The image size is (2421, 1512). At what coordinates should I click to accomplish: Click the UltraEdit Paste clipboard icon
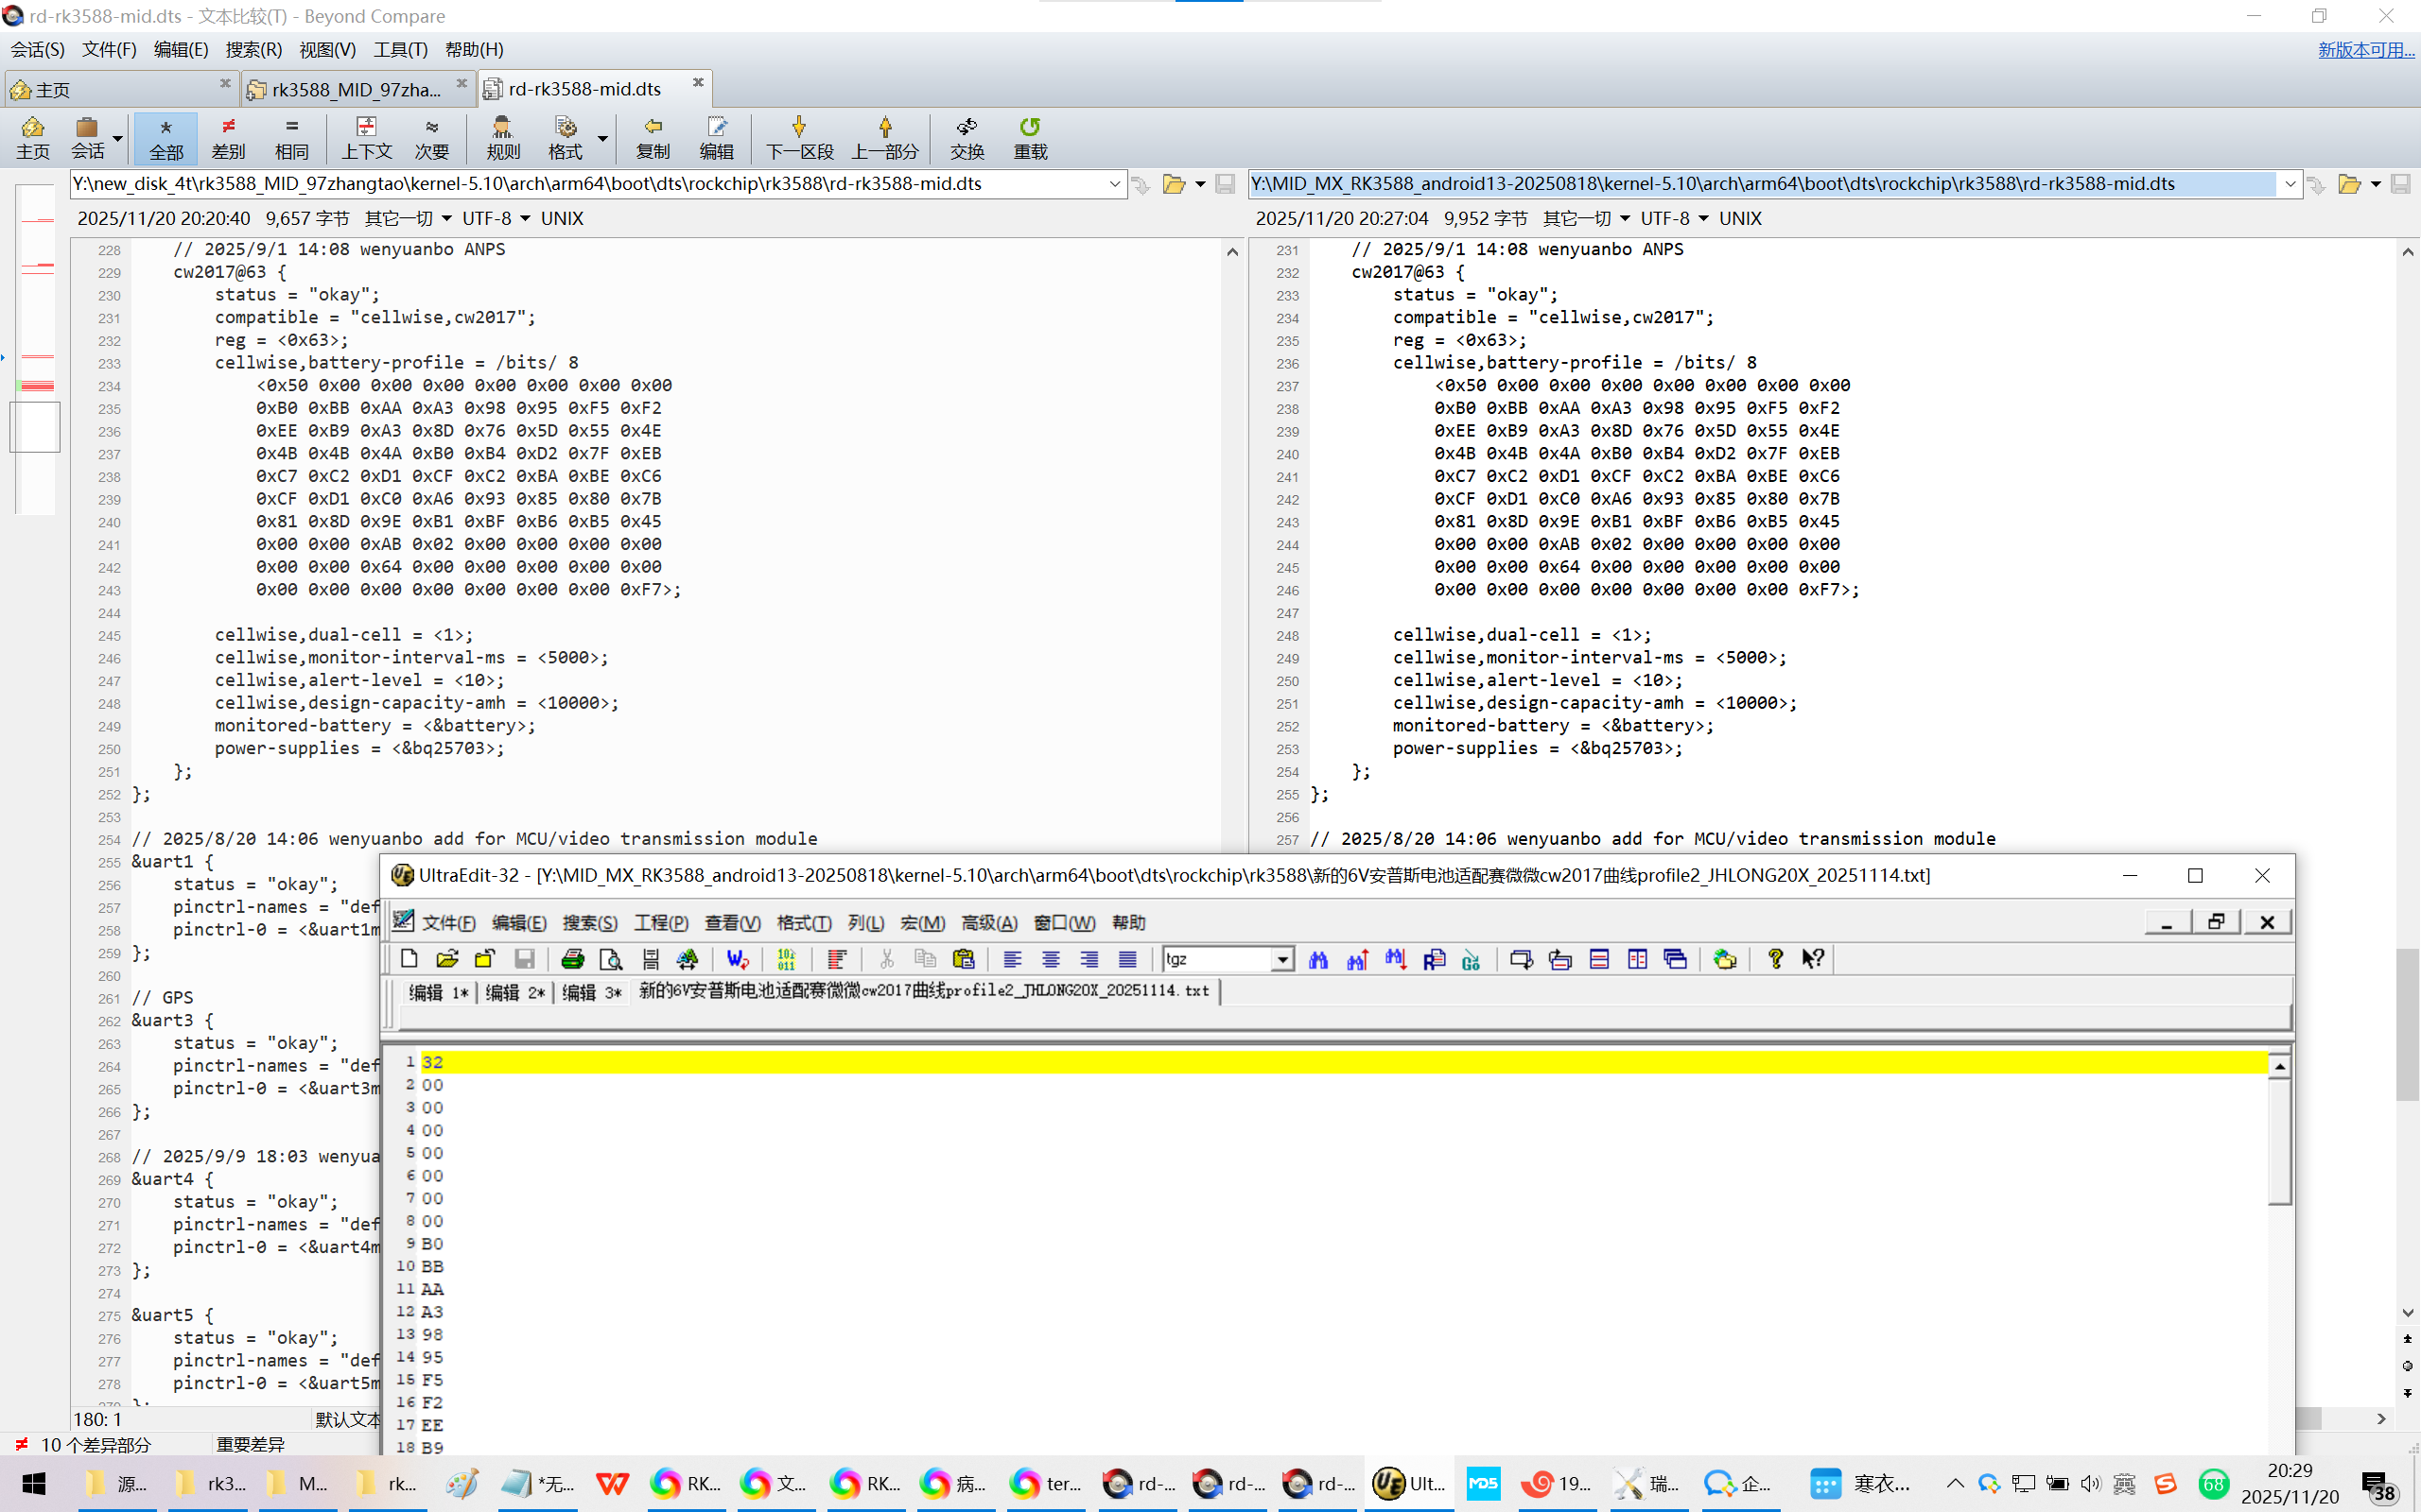(964, 959)
